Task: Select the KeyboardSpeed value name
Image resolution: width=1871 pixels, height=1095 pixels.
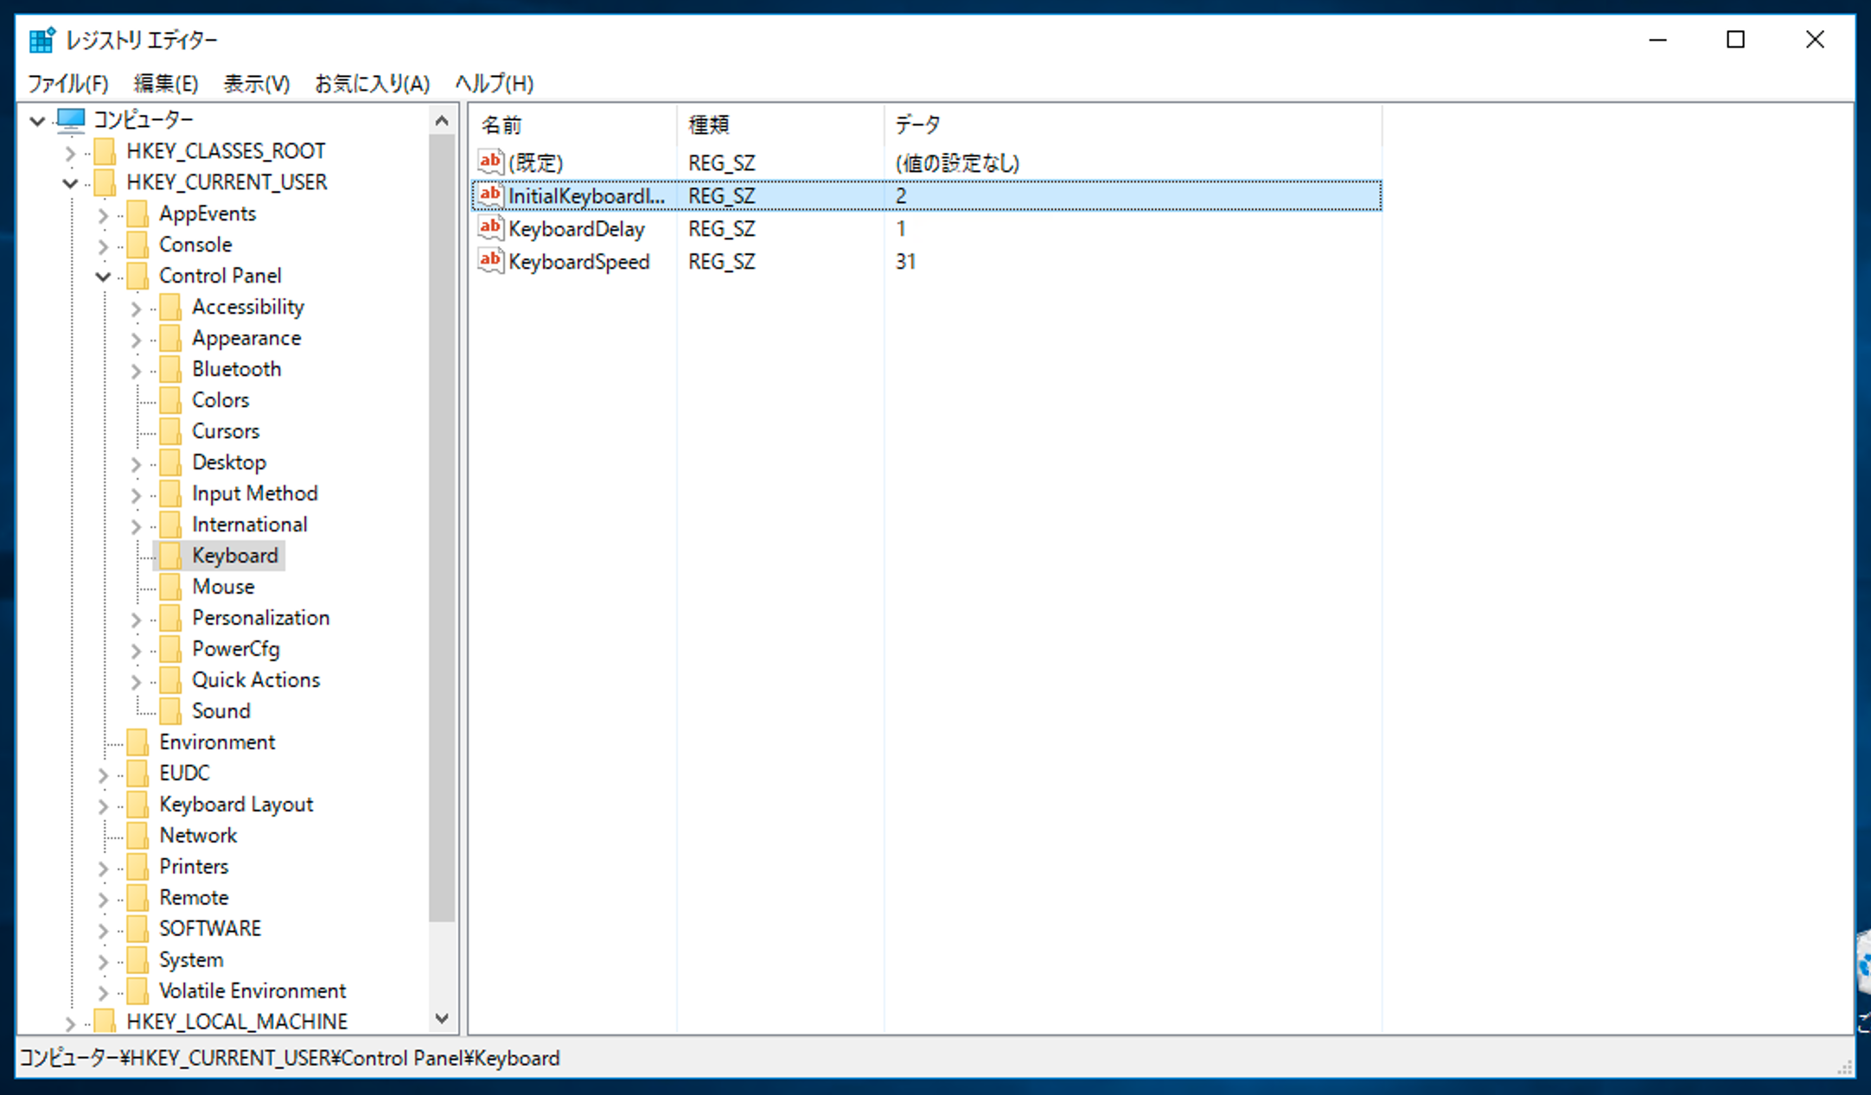Action: pos(578,262)
